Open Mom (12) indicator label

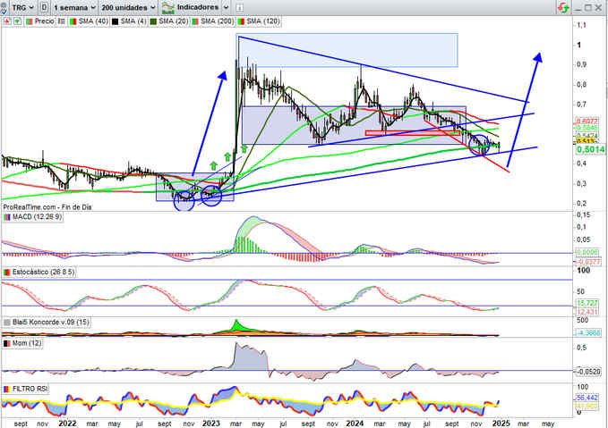coord(27,343)
